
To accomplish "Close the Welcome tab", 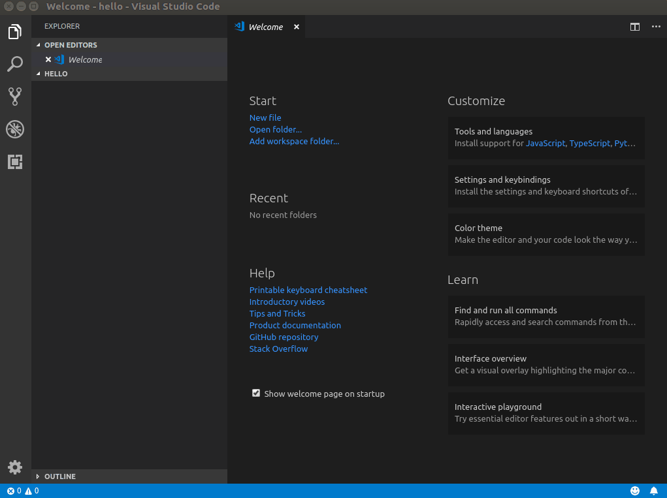I will pos(297,27).
